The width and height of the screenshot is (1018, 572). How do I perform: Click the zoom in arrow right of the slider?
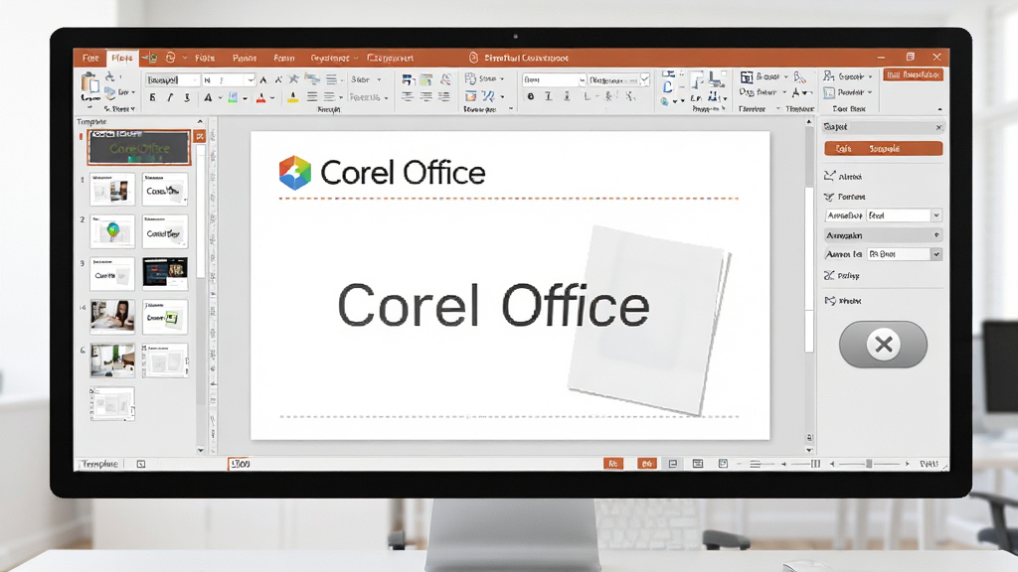[907, 464]
